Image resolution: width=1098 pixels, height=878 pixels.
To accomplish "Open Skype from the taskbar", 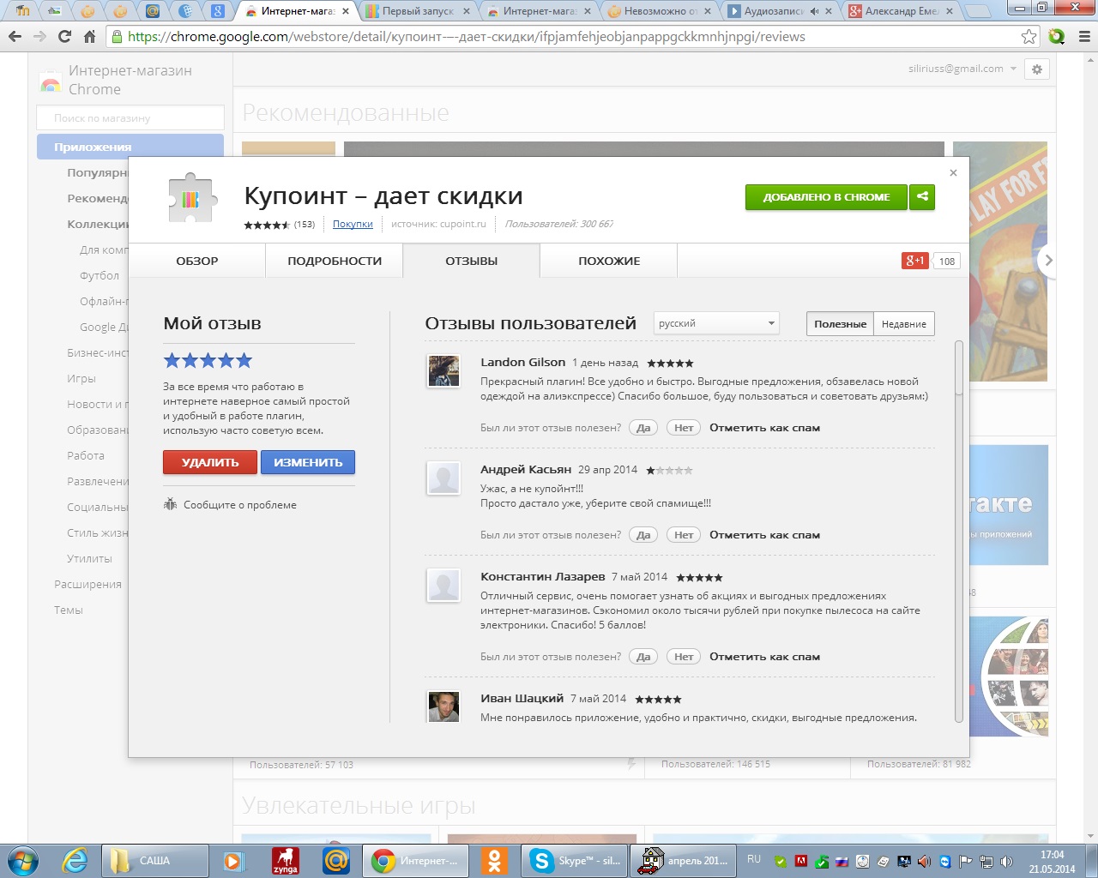I will click(x=574, y=861).
